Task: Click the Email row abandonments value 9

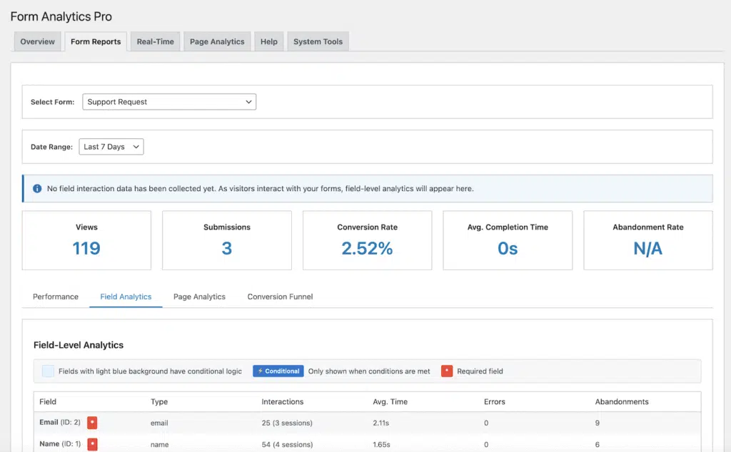Action: tap(598, 423)
